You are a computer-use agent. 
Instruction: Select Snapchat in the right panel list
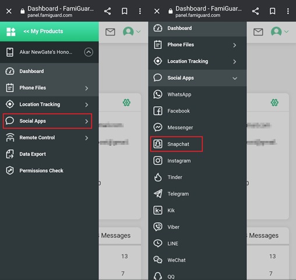[177, 144]
